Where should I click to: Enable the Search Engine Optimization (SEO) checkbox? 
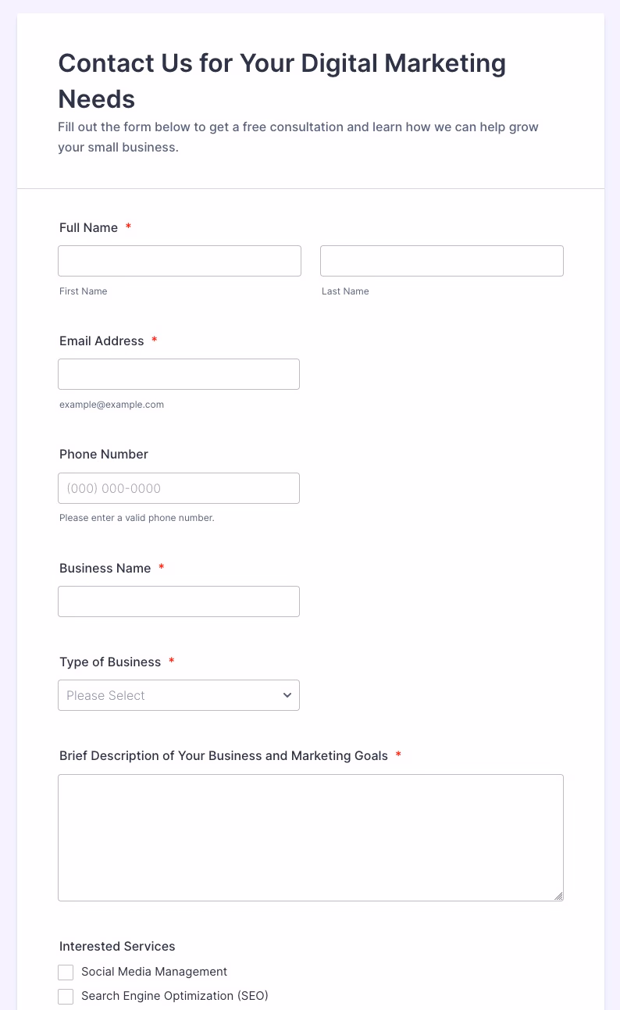(66, 997)
